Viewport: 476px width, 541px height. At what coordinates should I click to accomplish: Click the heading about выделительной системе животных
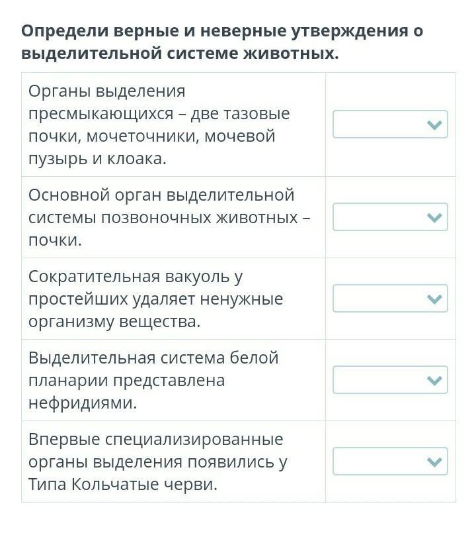(x=222, y=42)
